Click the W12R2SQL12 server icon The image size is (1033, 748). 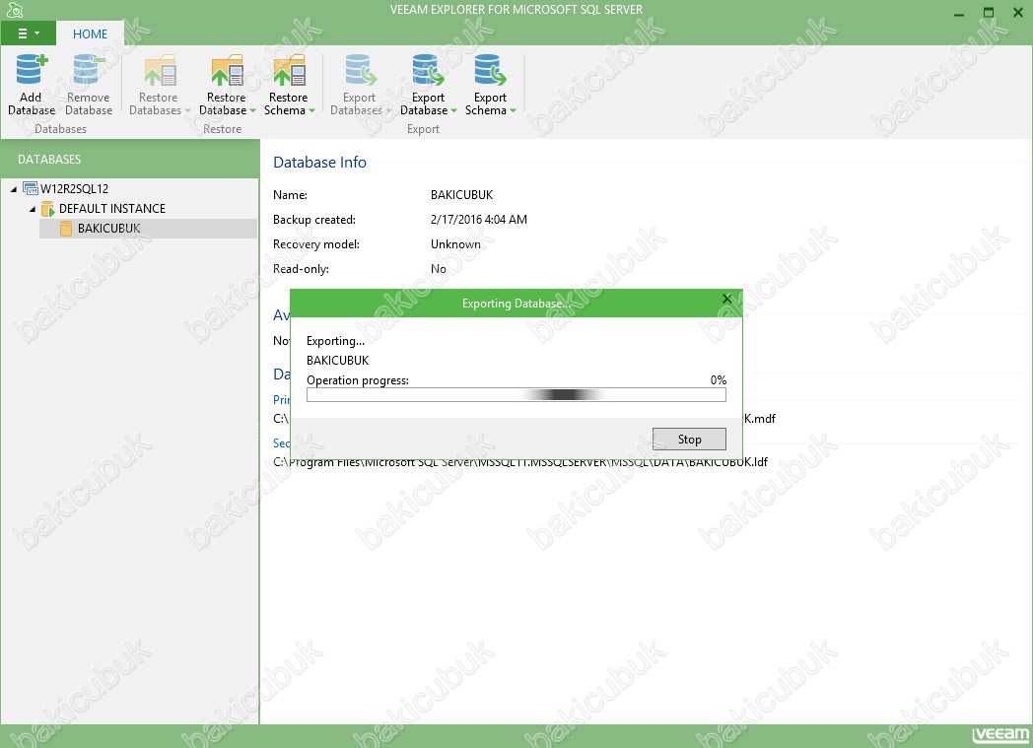[31, 189]
